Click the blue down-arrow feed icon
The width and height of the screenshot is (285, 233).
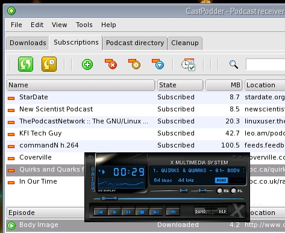pyautogui.click(x=158, y=64)
